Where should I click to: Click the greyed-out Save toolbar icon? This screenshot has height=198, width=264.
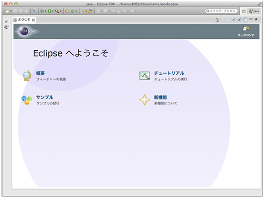coord(15,11)
